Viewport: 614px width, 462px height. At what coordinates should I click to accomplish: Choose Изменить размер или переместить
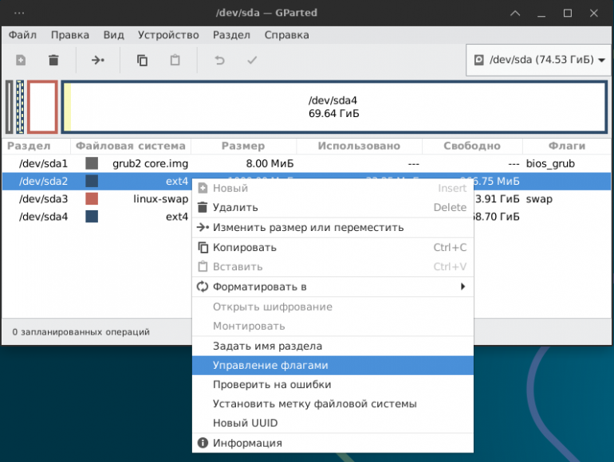tap(333, 227)
